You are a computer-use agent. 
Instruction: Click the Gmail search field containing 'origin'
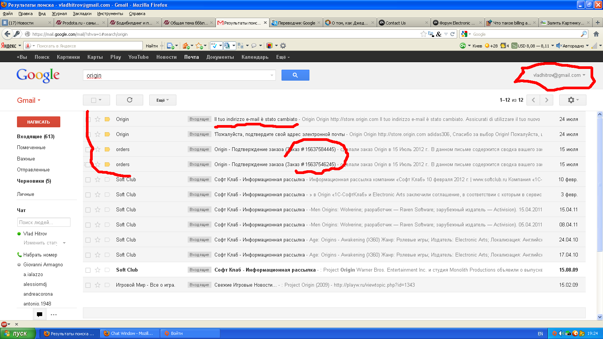click(x=179, y=75)
